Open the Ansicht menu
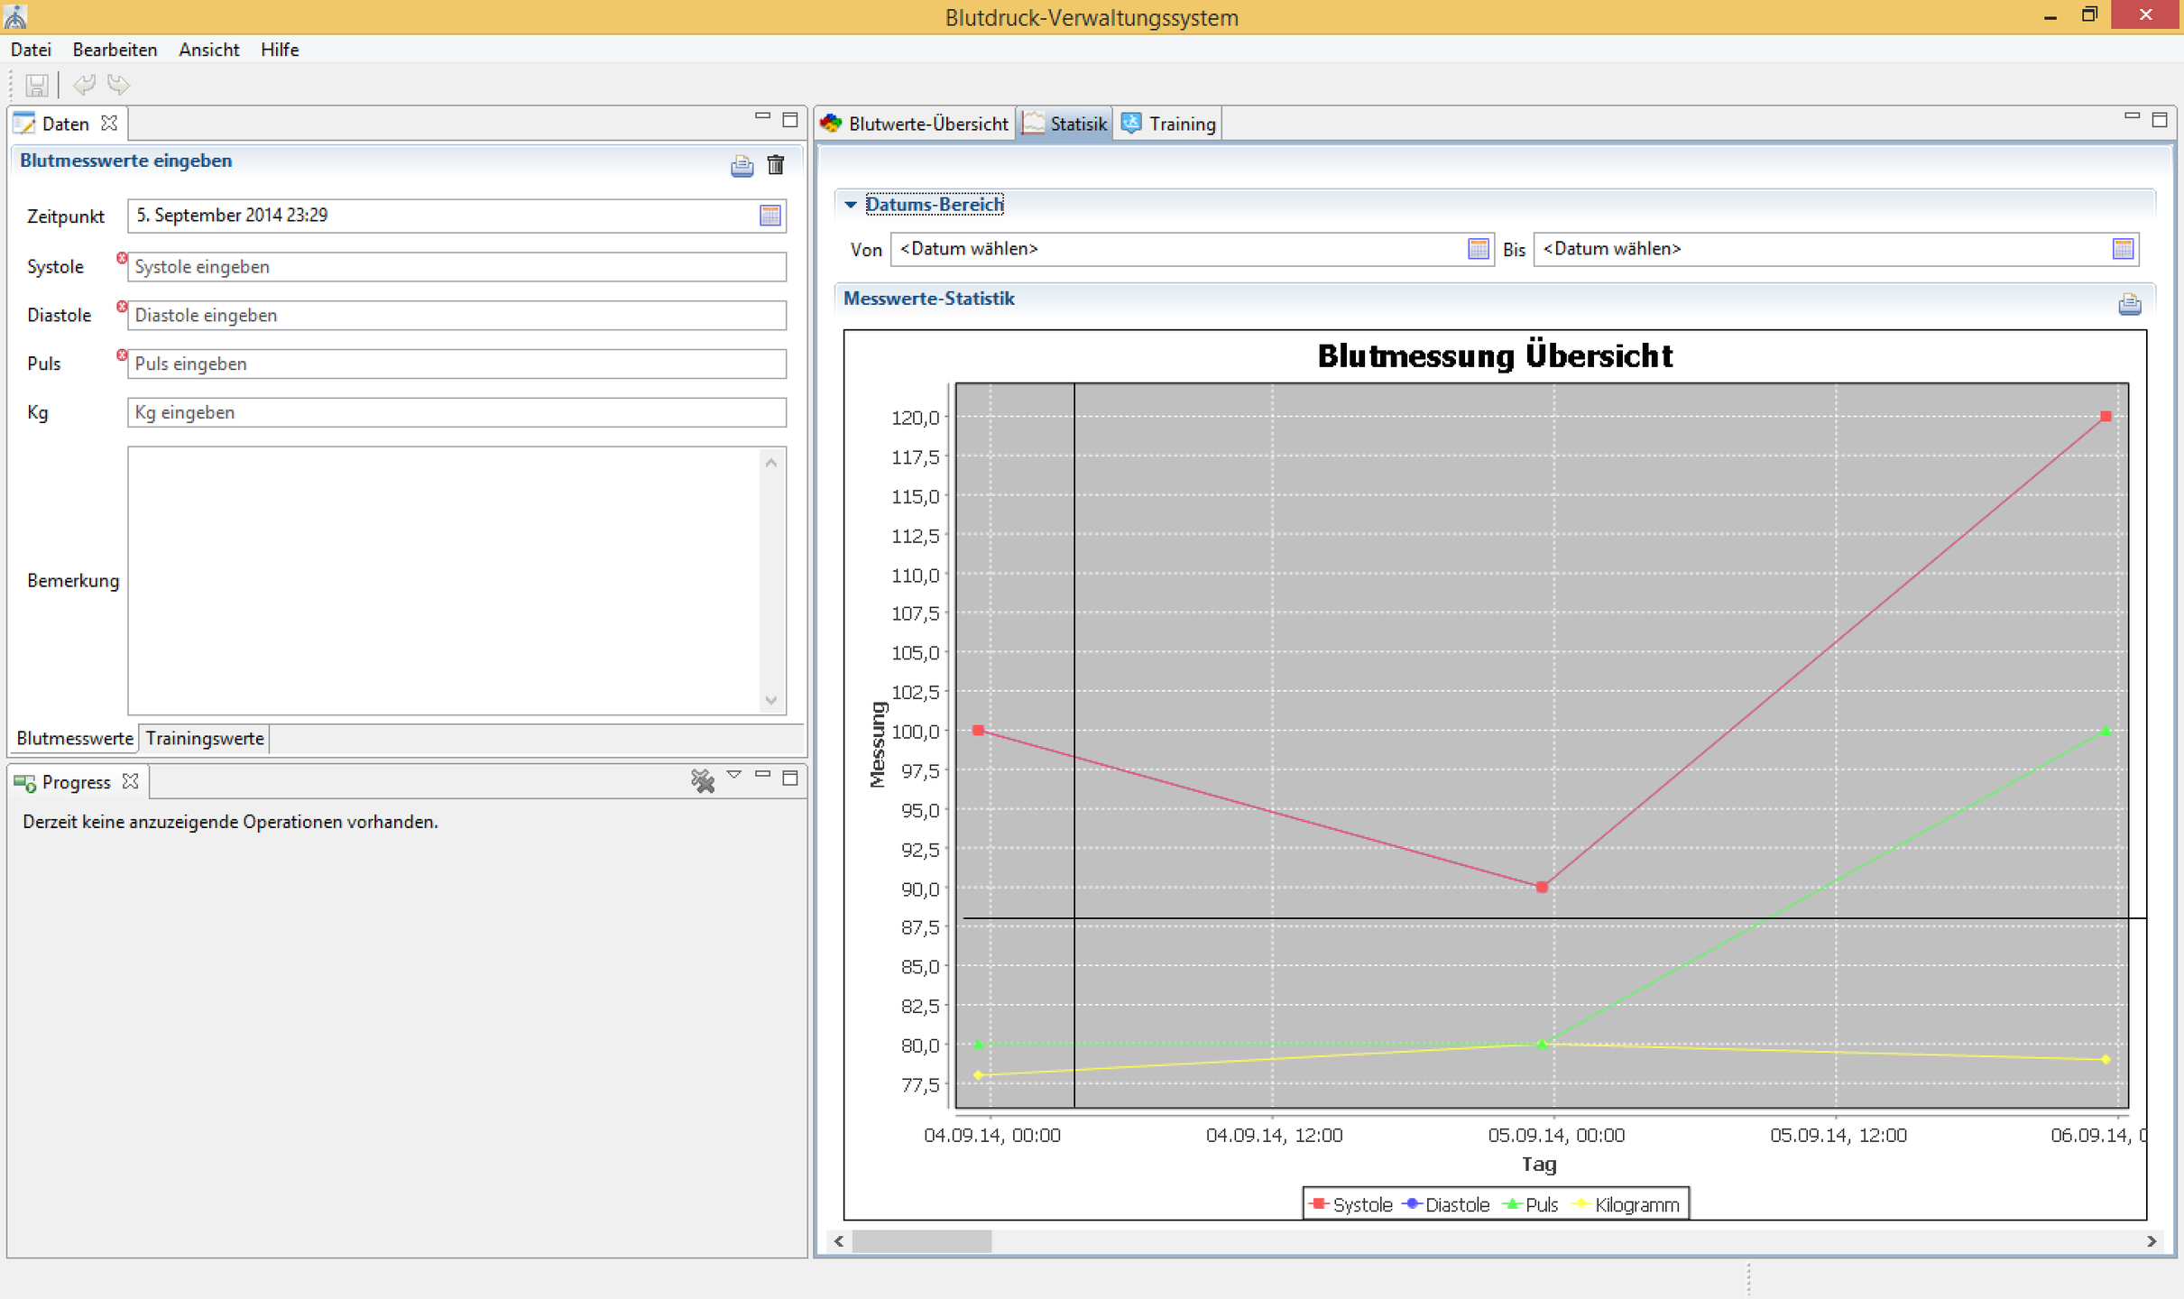The image size is (2184, 1299). tap(208, 50)
